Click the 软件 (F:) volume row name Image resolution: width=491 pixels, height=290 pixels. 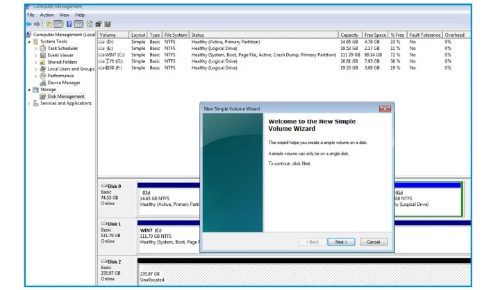click(114, 67)
